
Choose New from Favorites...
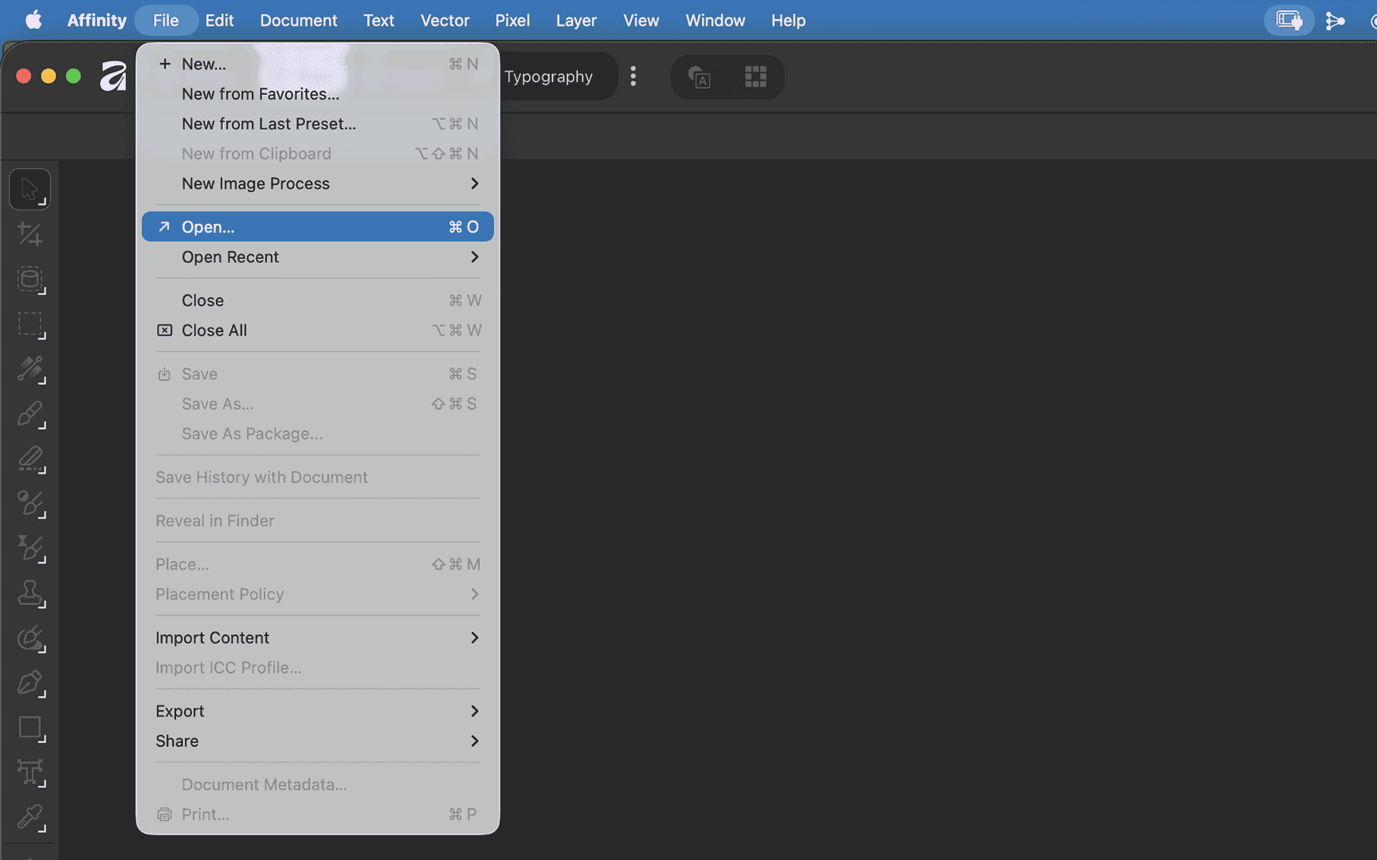coord(318,94)
